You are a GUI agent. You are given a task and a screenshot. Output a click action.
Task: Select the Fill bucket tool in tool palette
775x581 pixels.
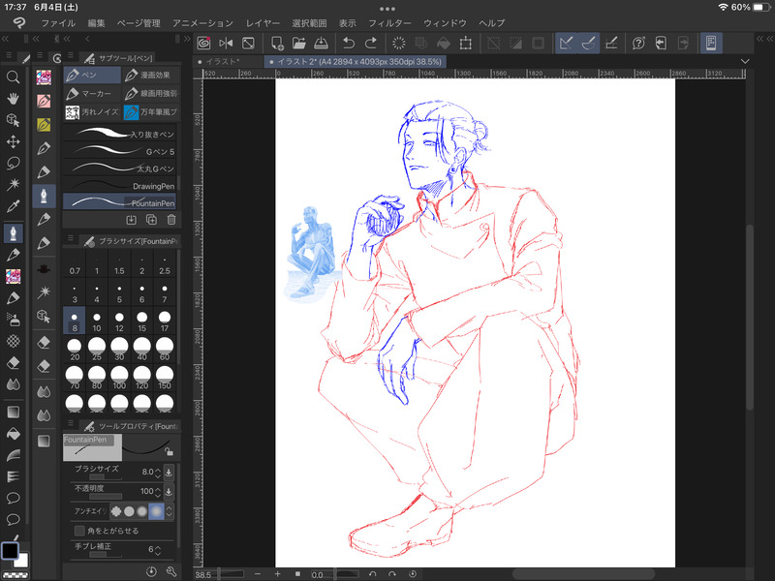(13, 434)
